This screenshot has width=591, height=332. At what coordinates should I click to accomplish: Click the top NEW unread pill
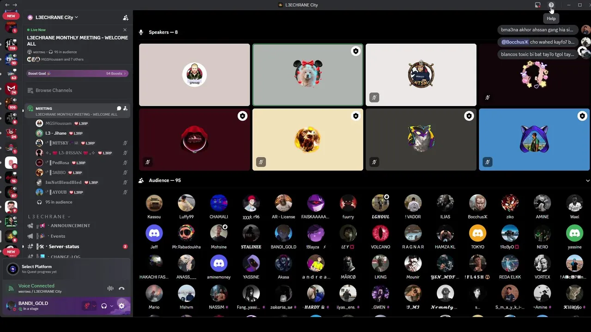coord(11,16)
